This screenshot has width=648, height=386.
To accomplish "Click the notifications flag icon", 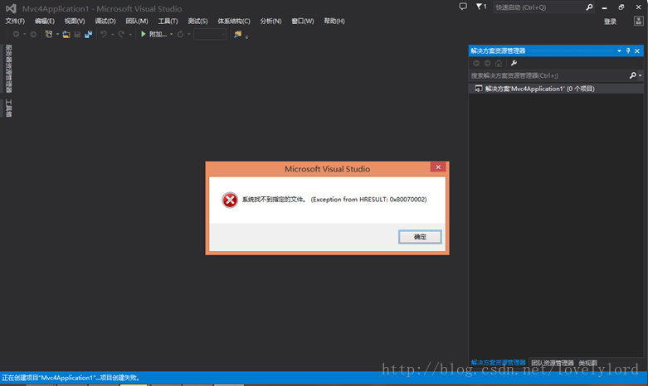I will pyautogui.click(x=481, y=7).
